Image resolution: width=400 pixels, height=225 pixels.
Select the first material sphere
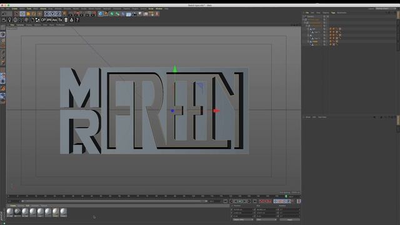tap(10, 212)
